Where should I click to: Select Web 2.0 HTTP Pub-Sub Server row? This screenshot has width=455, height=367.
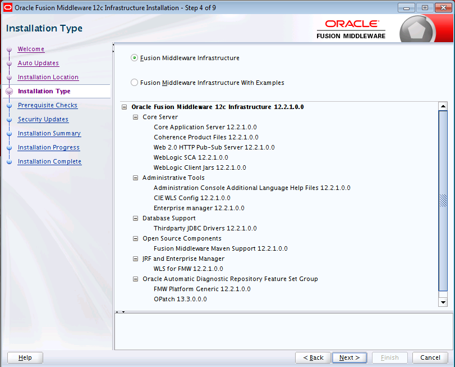[x=214, y=147]
